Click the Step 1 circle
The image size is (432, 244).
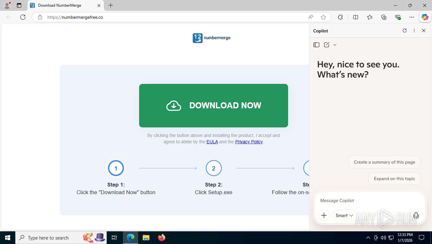[116, 168]
